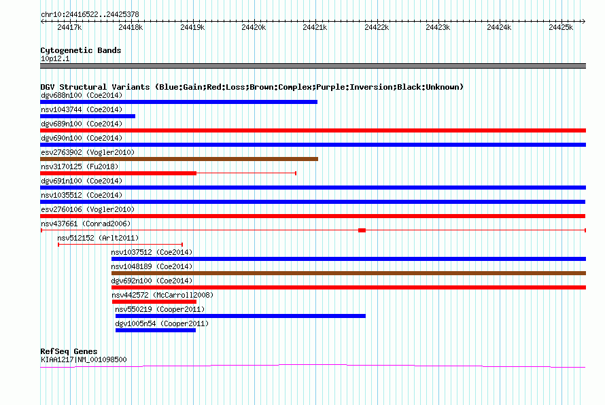Open nsv1035512 (Coe2014) variant label

point(82,195)
